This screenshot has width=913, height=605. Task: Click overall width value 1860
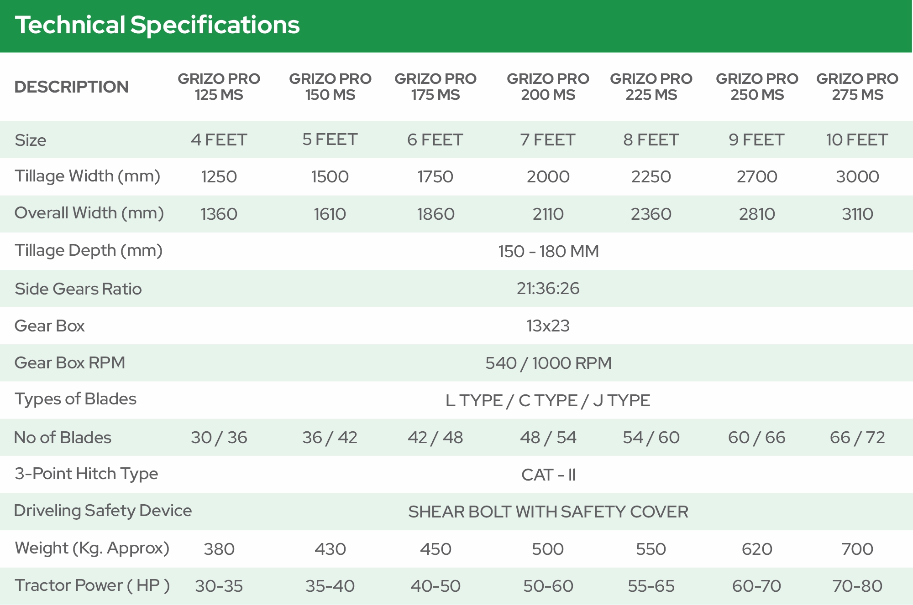[436, 214]
